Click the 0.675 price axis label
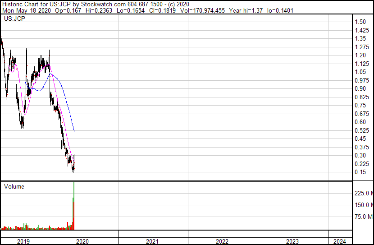The height and width of the screenshot is (245, 374). [362, 114]
